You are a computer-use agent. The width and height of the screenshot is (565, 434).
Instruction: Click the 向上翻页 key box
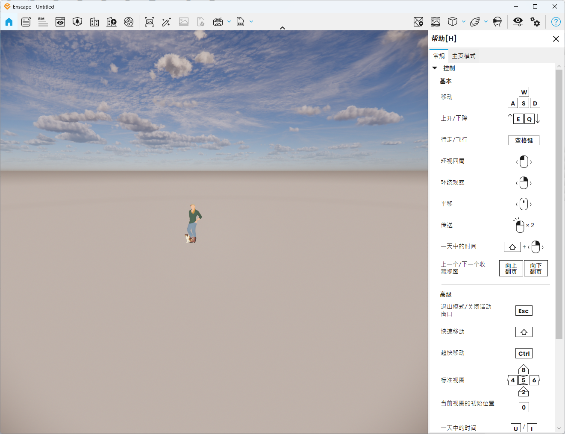click(x=511, y=268)
